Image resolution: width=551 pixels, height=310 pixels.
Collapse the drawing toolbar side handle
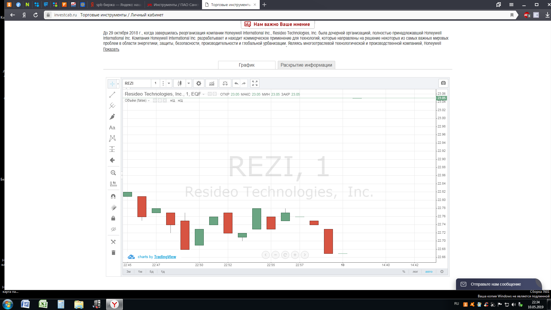coord(122,175)
